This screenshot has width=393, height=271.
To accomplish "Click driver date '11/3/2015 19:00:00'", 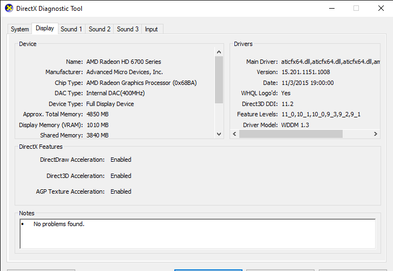I will (307, 83).
